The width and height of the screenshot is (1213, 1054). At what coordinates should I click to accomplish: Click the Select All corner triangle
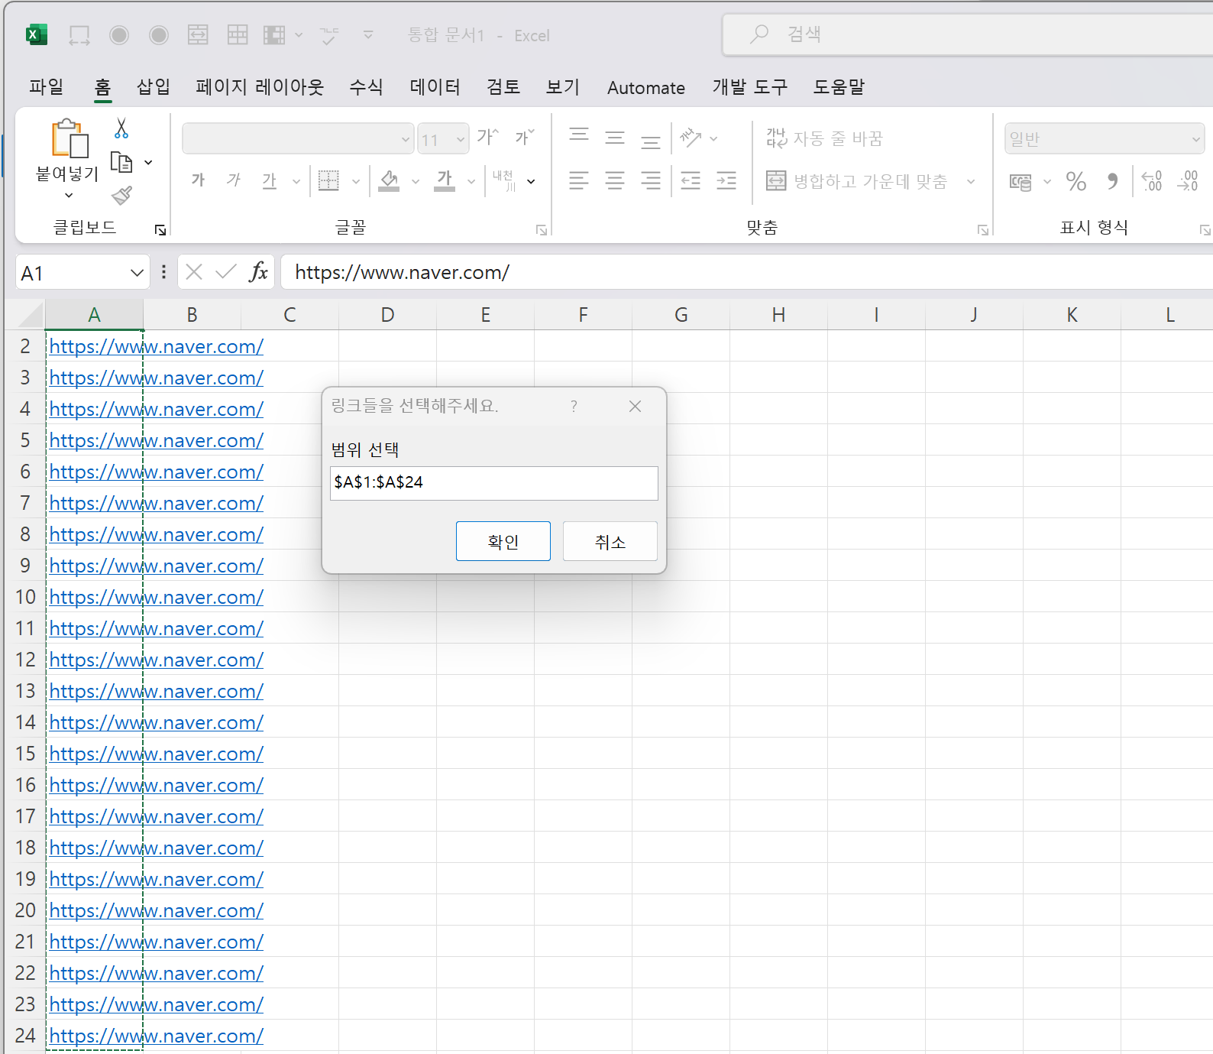click(x=31, y=315)
